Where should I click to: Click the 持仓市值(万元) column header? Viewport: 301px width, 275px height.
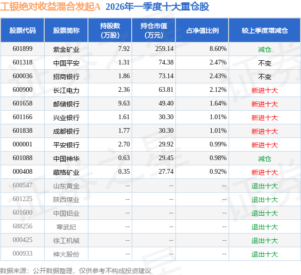[154, 30]
